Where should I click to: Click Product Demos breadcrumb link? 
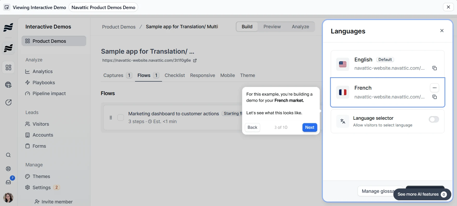119,27
